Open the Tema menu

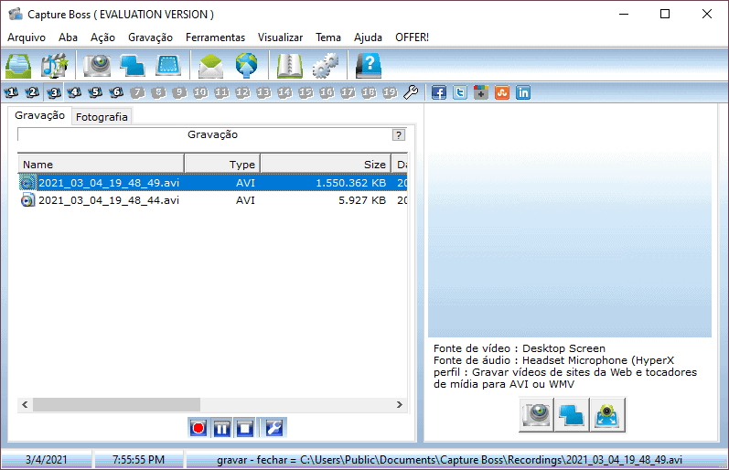[x=328, y=37]
